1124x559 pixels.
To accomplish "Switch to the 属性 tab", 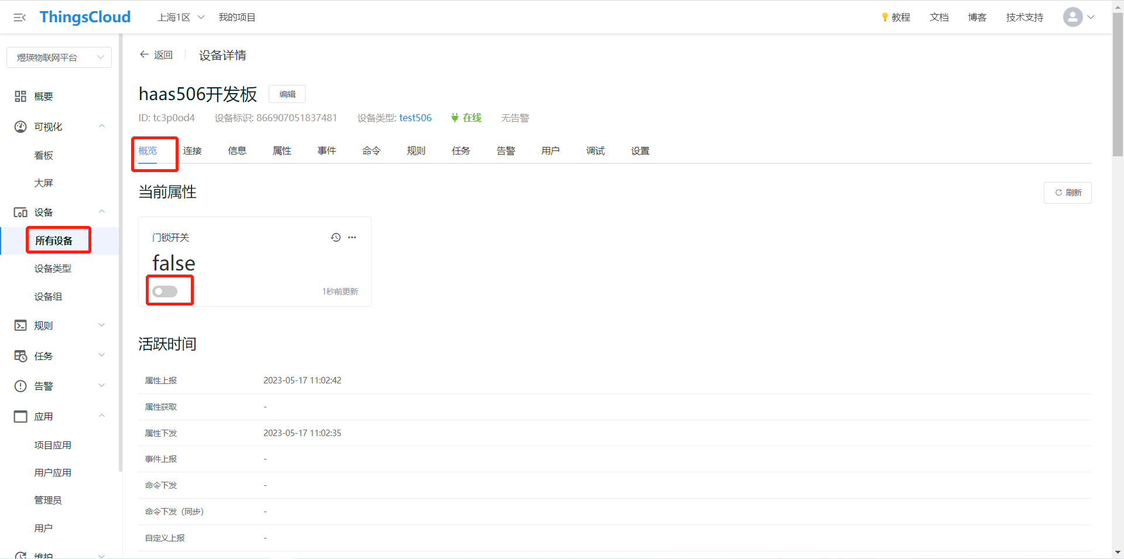I will click(x=282, y=151).
